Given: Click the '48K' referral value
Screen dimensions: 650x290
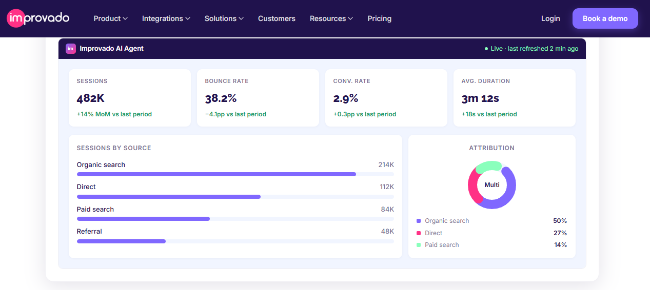Looking at the screenshot, I should pos(387,232).
